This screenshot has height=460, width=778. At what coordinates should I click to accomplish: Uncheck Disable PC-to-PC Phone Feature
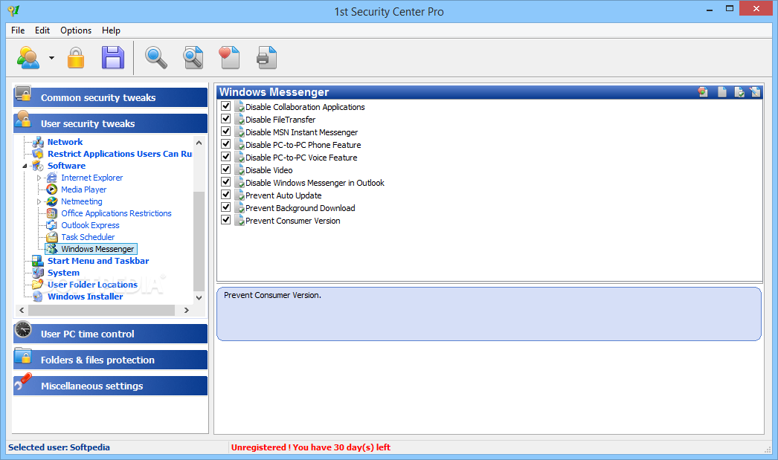coord(226,143)
